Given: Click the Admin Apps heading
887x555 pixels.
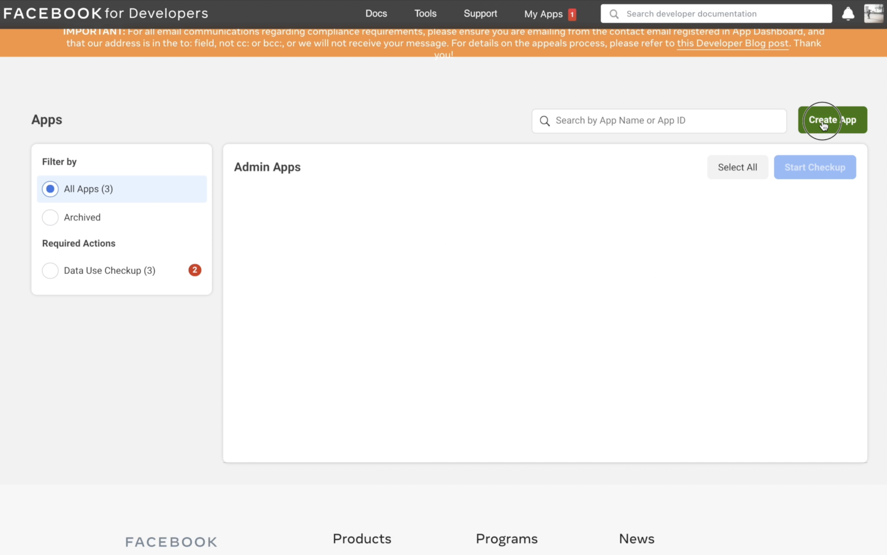Looking at the screenshot, I should pyautogui.click(x=267, y=167).
